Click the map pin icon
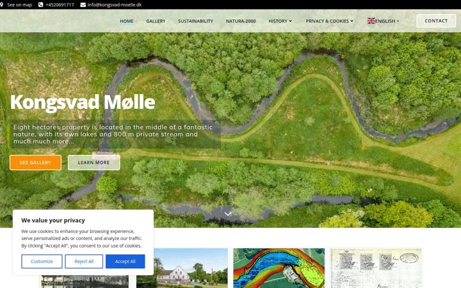The width and height of the screenshot is (461, 288). (2, 4)
